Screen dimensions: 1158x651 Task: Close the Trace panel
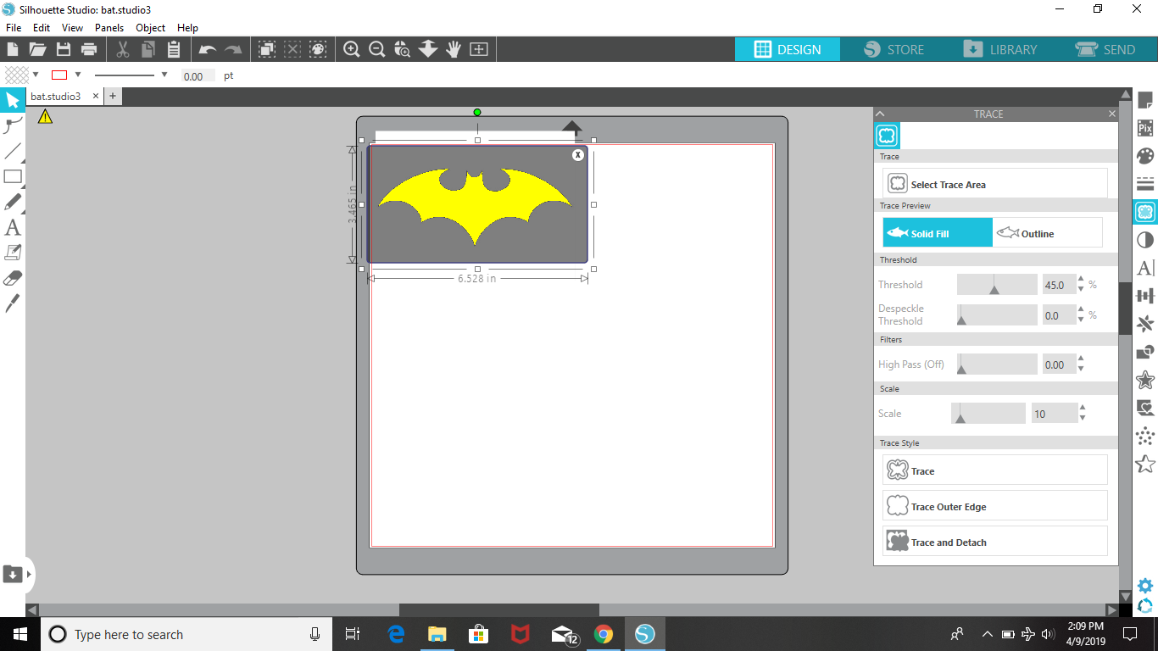click(1112, 114)
